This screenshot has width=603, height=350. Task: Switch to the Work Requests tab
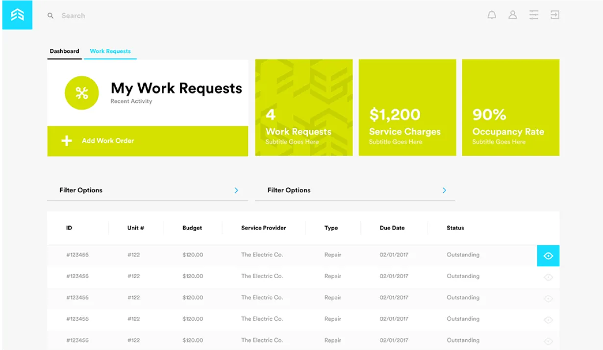tap(110, 51)
